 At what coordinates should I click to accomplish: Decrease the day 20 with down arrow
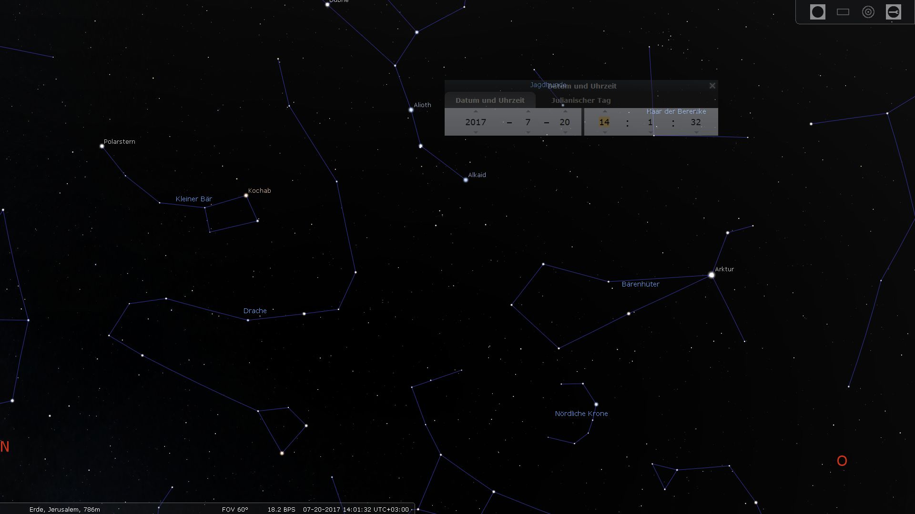tap(565, 132)
